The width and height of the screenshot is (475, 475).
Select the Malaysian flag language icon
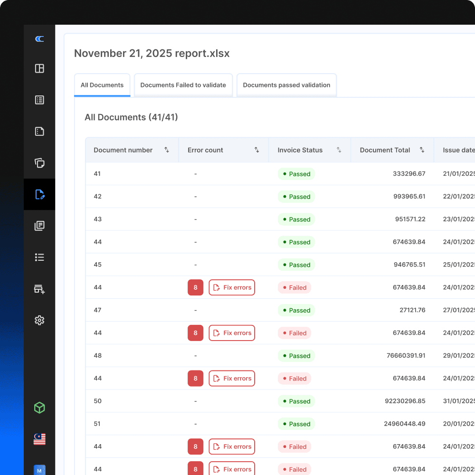click(39, 439)
